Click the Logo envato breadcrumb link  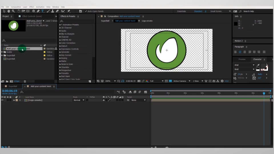tap(147, 21)
